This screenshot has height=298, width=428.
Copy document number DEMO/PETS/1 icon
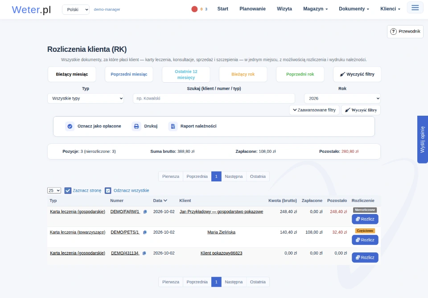point(144,232)
